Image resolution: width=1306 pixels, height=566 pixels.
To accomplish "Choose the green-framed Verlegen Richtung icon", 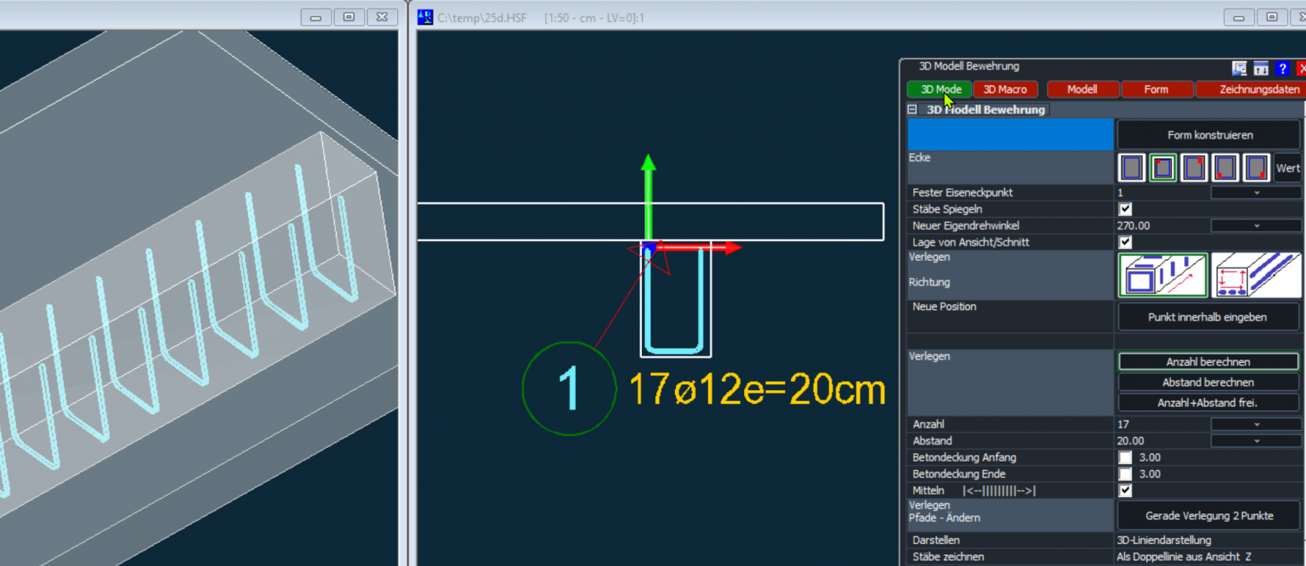I will point(1161,276).
